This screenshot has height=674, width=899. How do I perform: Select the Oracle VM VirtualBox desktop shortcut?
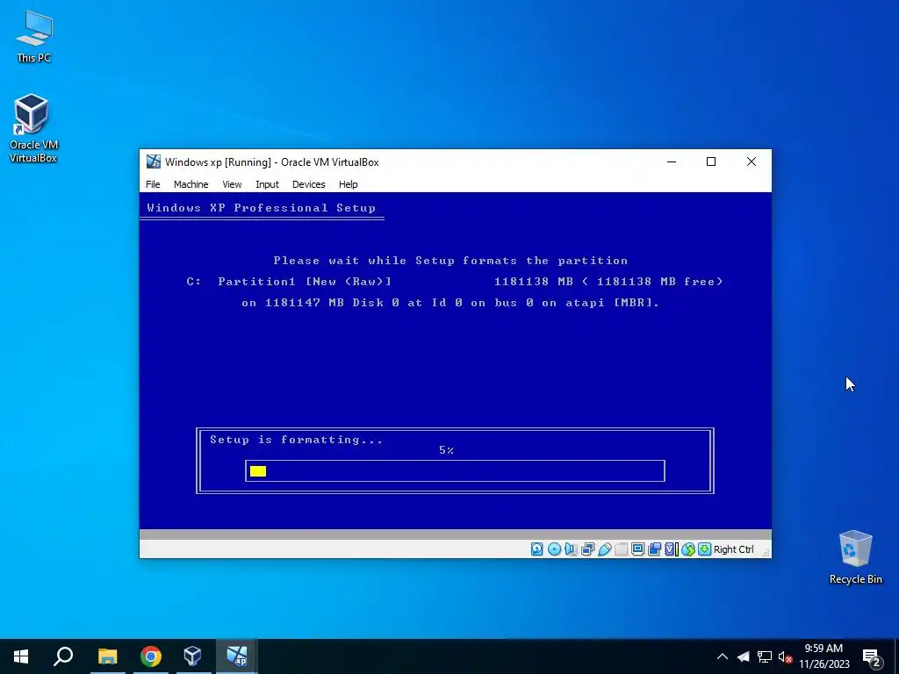click(x=32, y=128)
